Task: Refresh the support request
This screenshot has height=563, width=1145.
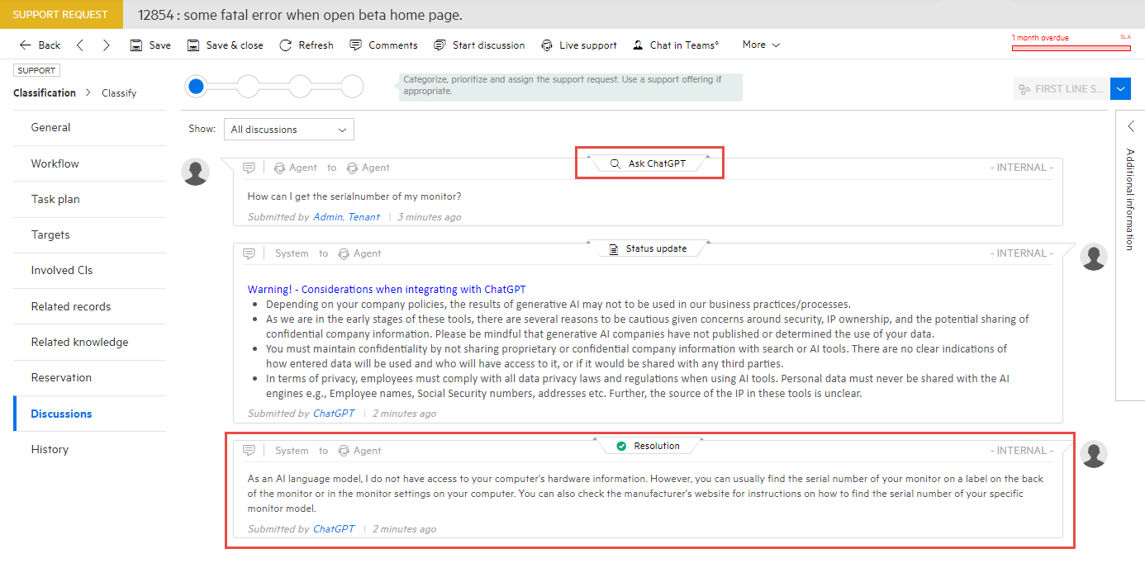Action: 306,45
